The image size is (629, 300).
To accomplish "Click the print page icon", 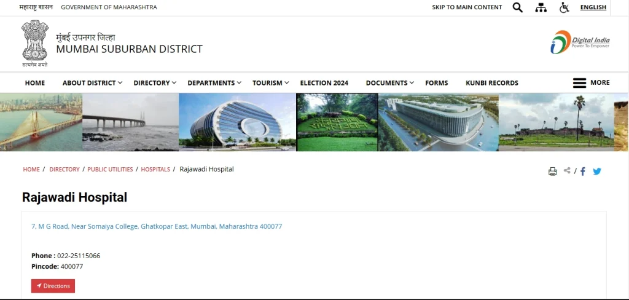I will click(552, 172).
